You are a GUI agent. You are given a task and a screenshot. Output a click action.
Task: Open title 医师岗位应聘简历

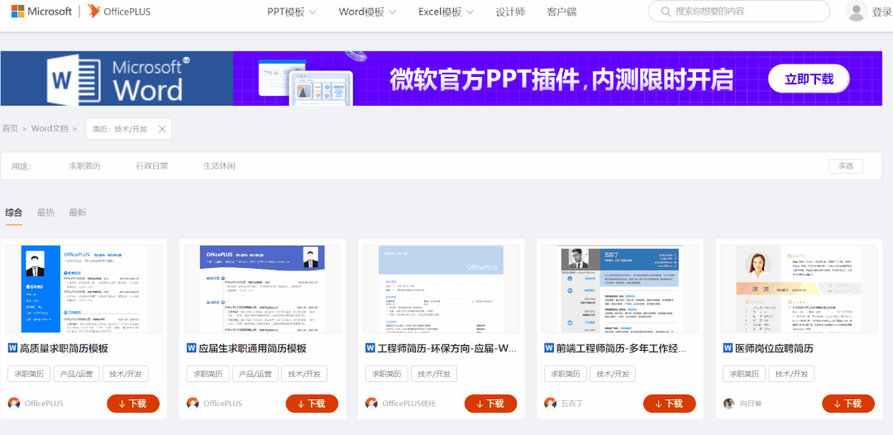point(774,348)
